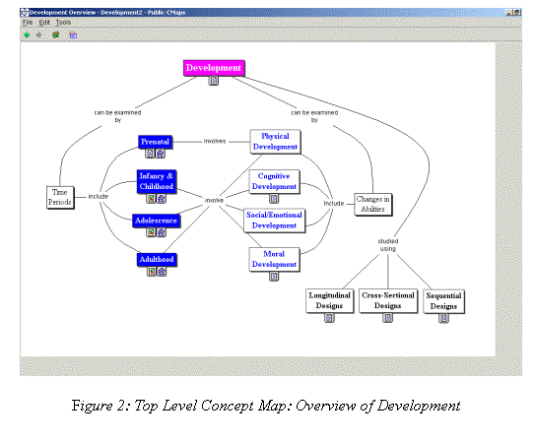Click the purple calendar-like toolbar icon

pyautogui.click(x=73, y=34)
